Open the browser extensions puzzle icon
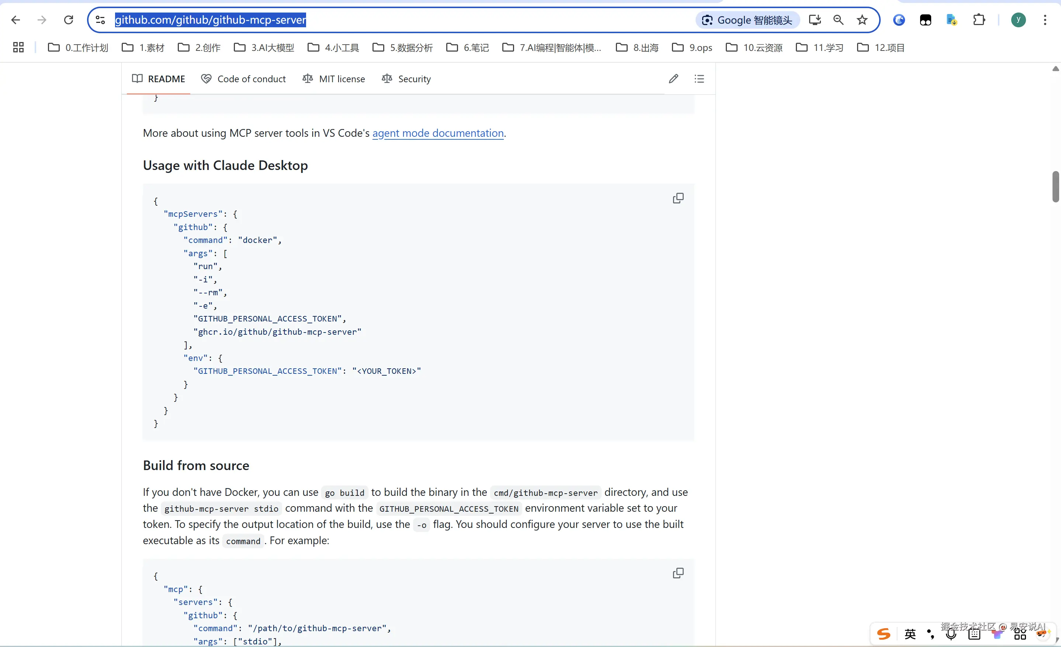The width and height of the screenshot is (1061, 647). click(x=979, y=20)
